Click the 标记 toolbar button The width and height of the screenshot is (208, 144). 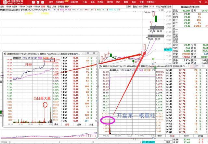[x=158, y=6]
